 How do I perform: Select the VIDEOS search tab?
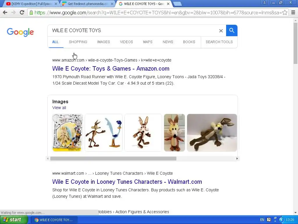pos(126,42)
